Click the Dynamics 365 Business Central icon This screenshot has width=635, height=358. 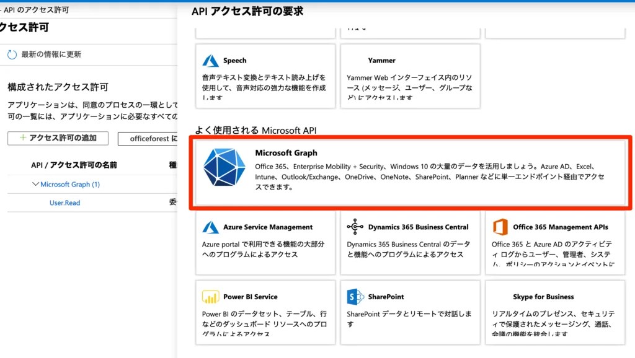pyautogui.click(x=355, y=227)
